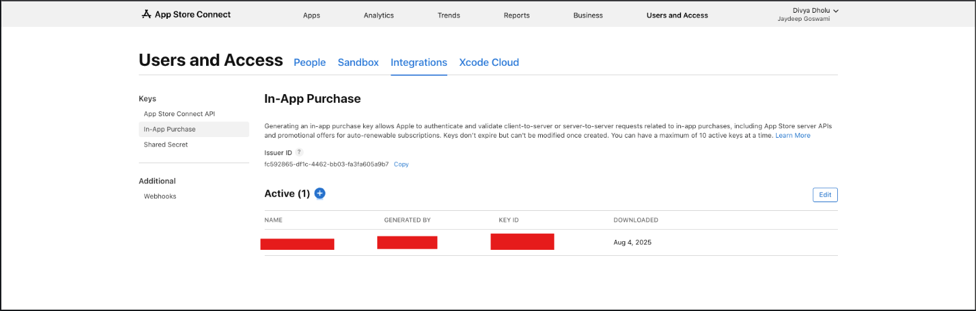Select Users and Access in navigation bar
Image resolution: width=976 pixels, height=311 pixels.
pyautogui.click(x=677, y=15)
